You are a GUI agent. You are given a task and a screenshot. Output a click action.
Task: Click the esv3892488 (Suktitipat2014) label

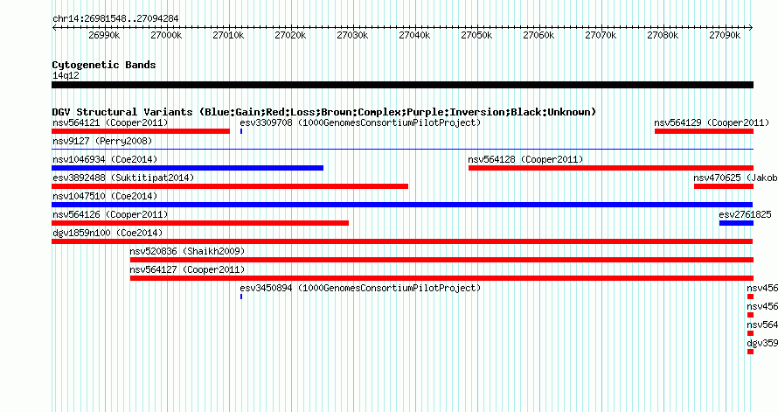pyautogui.click(x=123, y=178)
